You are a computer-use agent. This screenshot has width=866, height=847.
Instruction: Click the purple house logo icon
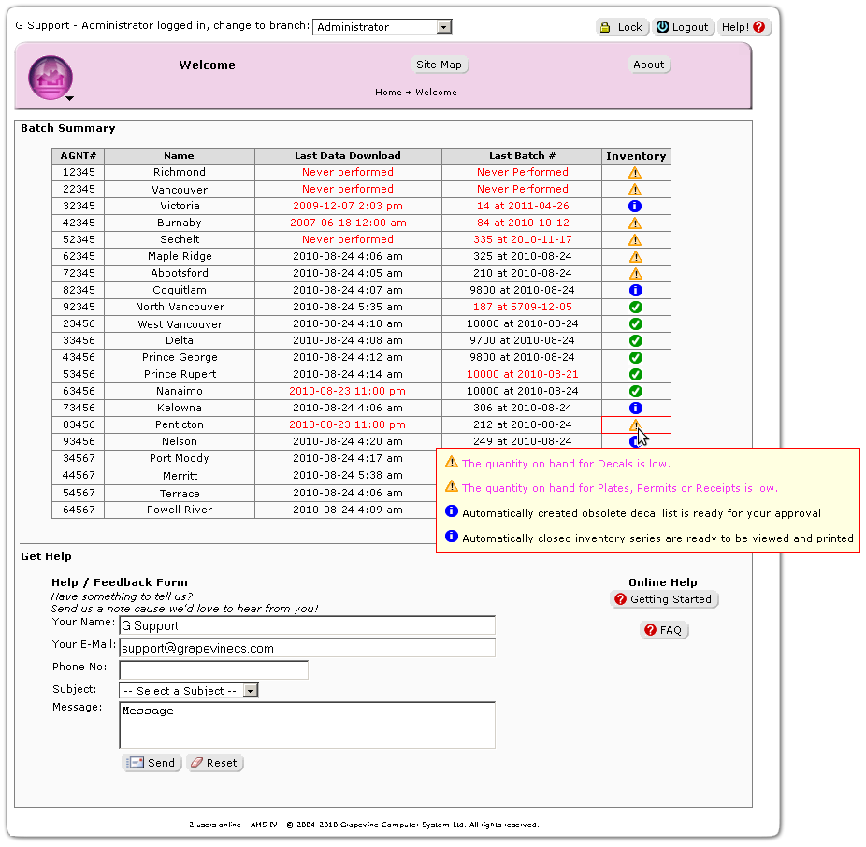(x=51, y=78)
